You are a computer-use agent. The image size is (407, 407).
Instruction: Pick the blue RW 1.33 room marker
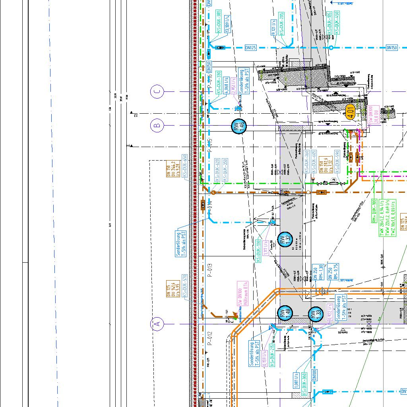pos(315,314)
